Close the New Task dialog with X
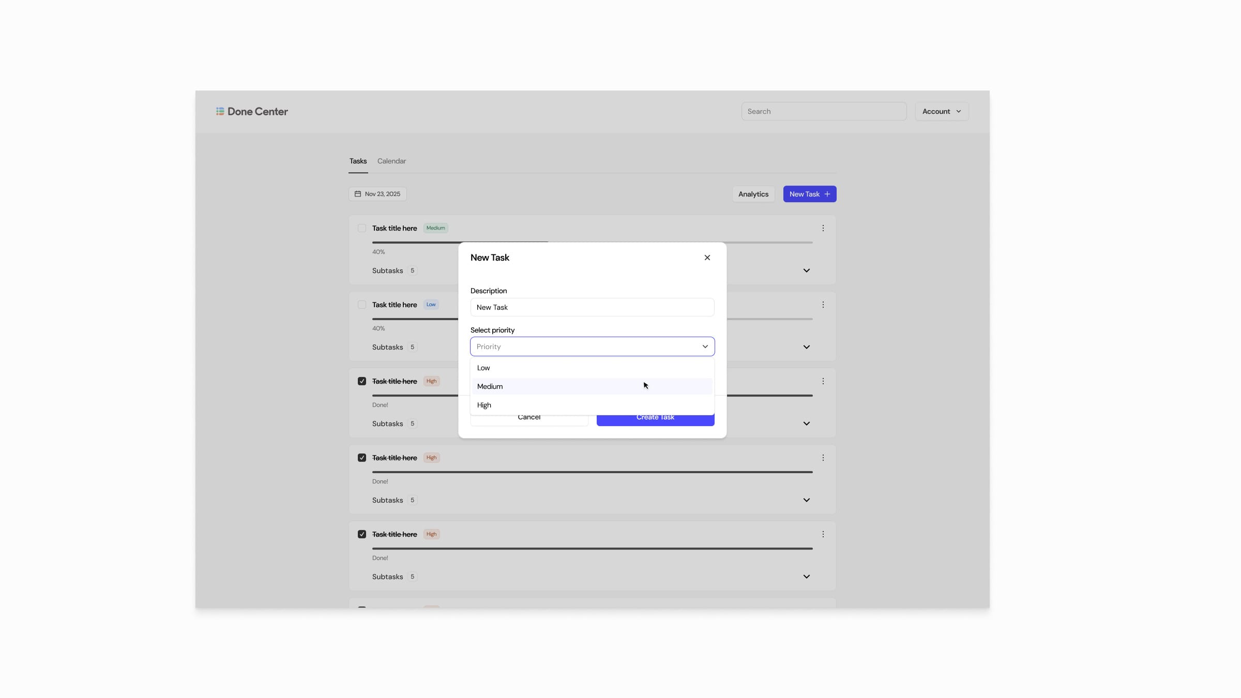Viewport: 1241px width, 698px height. [x=707, y=257]
